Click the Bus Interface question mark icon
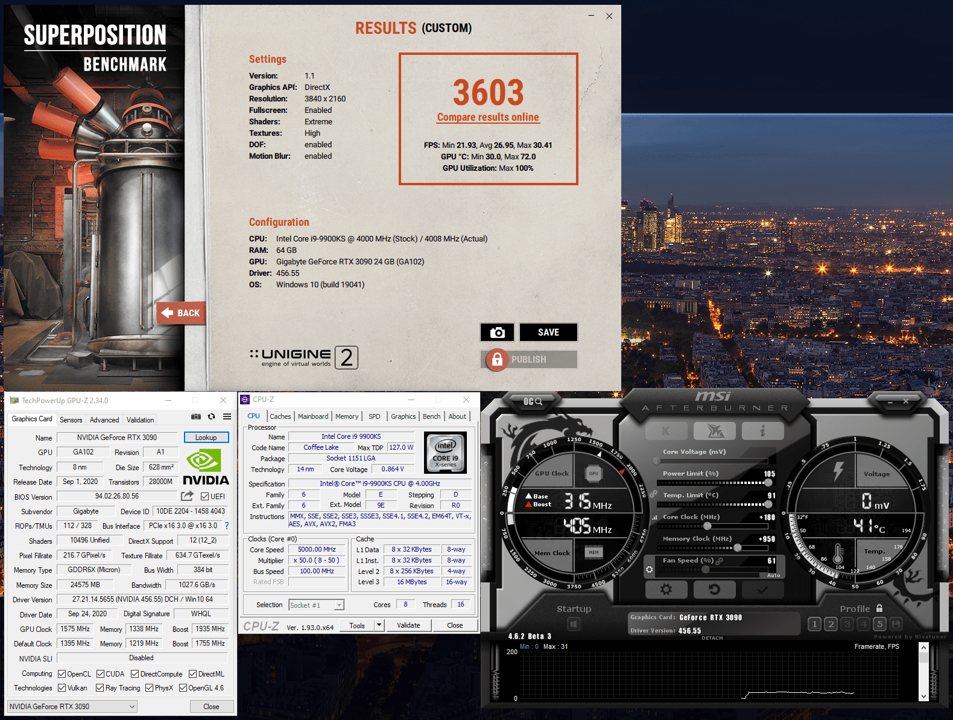The width and height of the screenshot is (953, 720). [227, 526]
